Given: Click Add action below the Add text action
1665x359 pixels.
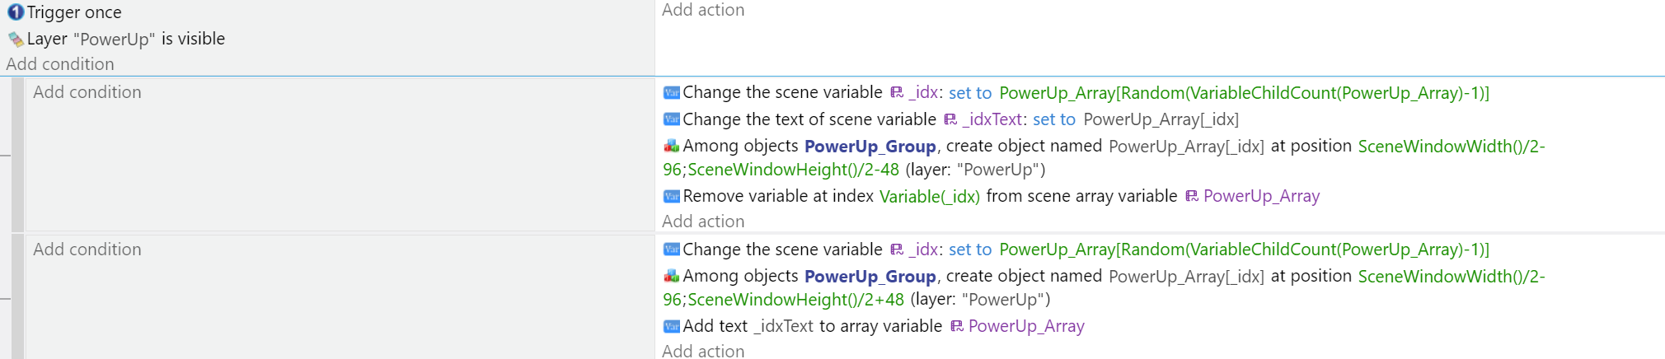Looking at the screenshot, I should click(x=703, y=351).
